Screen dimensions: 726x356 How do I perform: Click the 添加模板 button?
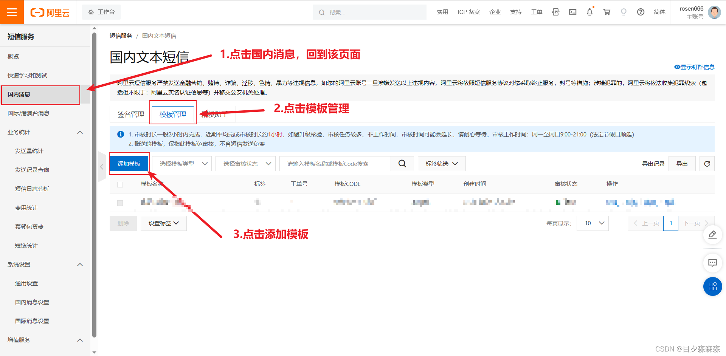(x=129, y=164)
